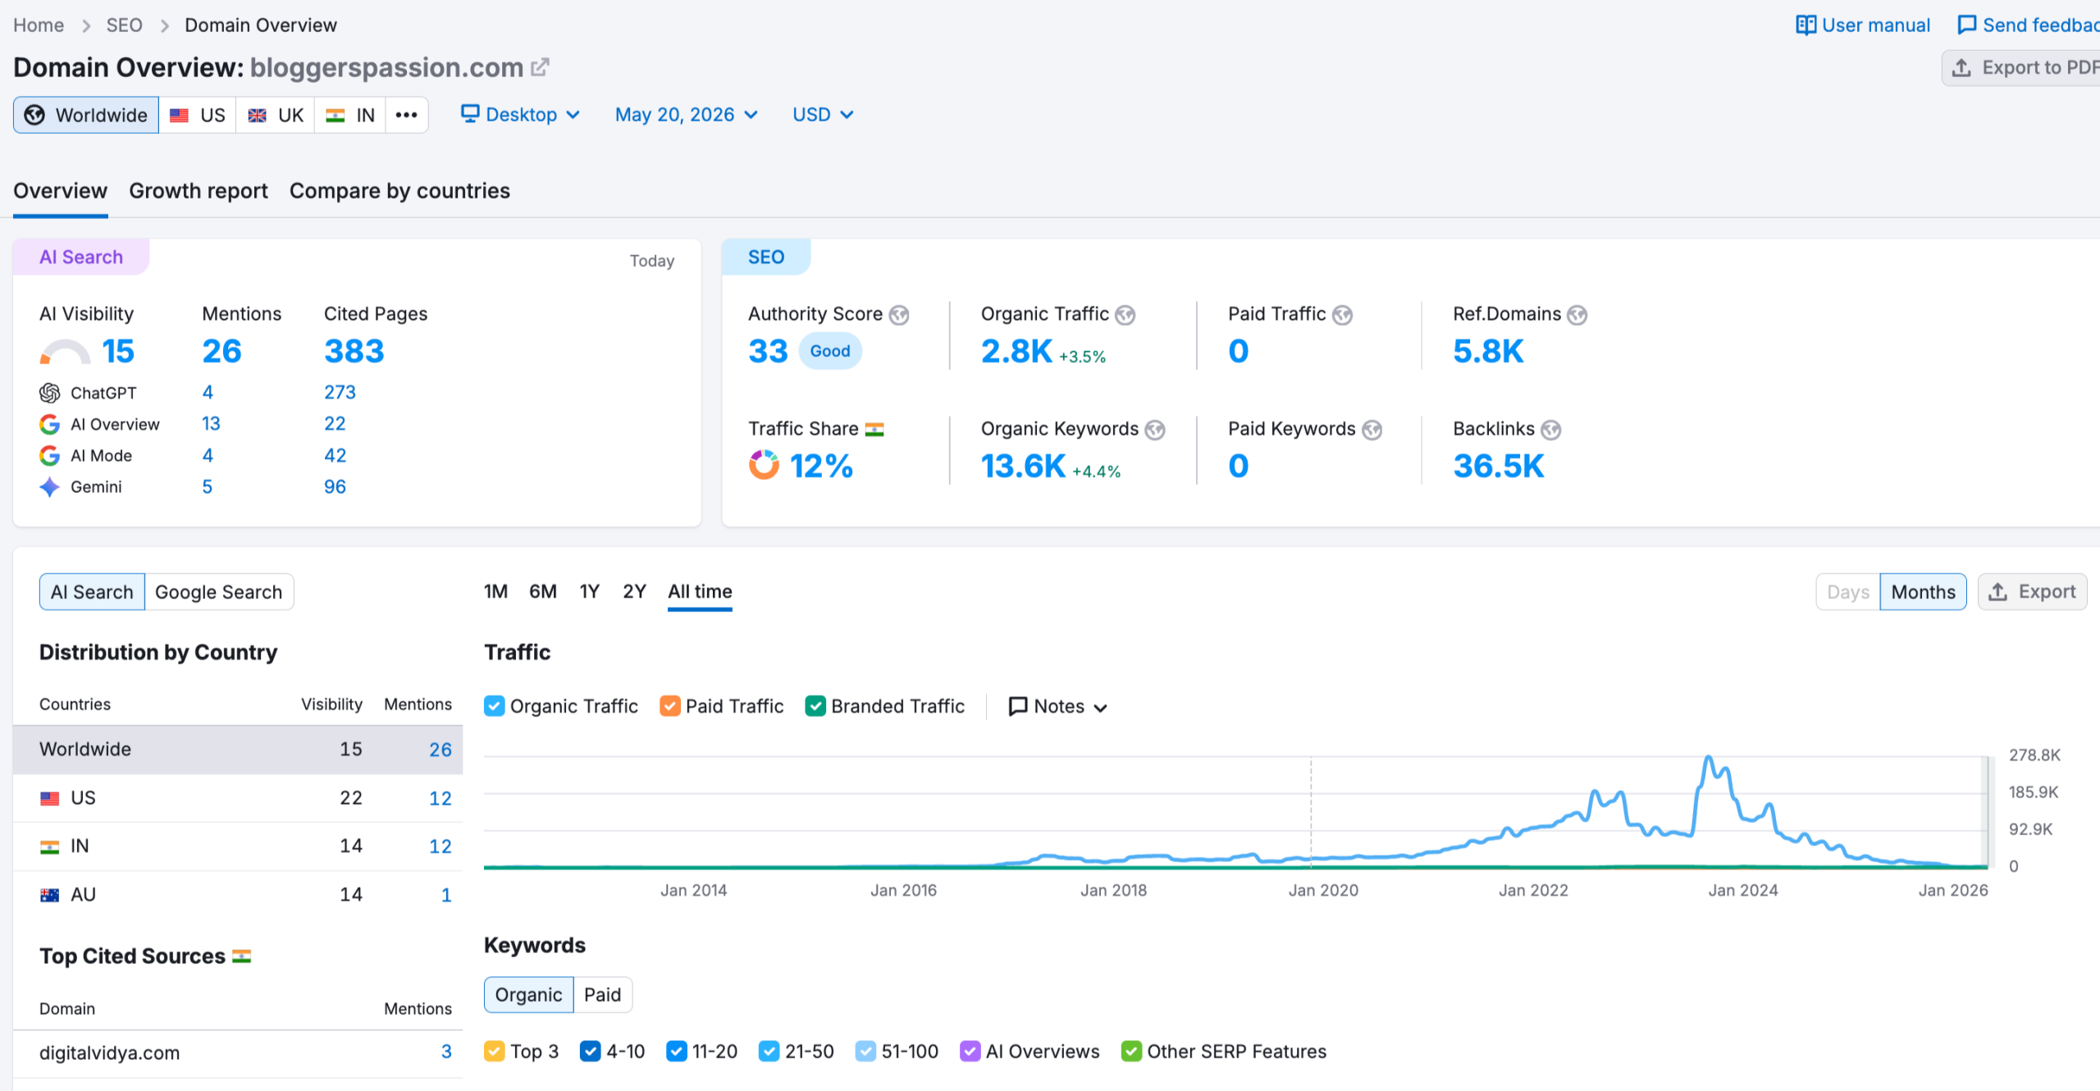Toggle the 21-50 keywords checkbox
The image size is (2100, 1091).
pos(769,1052)
